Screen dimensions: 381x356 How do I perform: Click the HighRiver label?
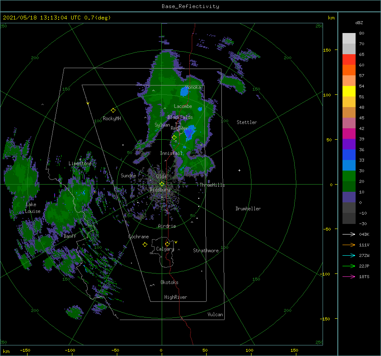coord(176,297)
